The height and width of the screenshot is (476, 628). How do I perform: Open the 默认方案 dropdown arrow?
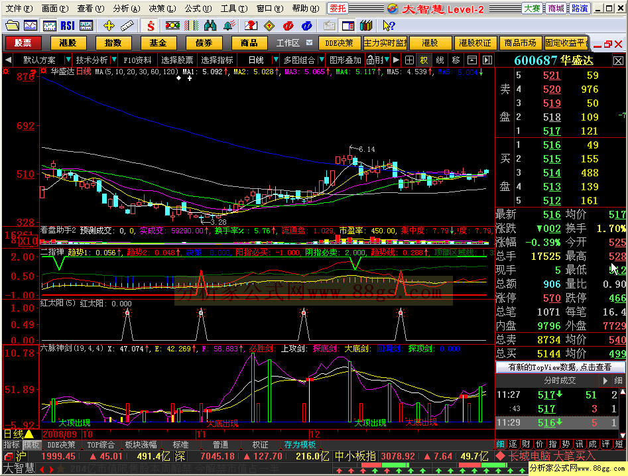68,60
